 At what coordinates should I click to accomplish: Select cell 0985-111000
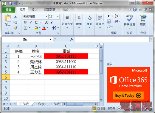pos(66,62)
